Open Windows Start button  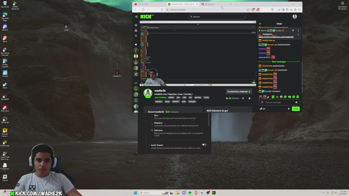(135, 193)
